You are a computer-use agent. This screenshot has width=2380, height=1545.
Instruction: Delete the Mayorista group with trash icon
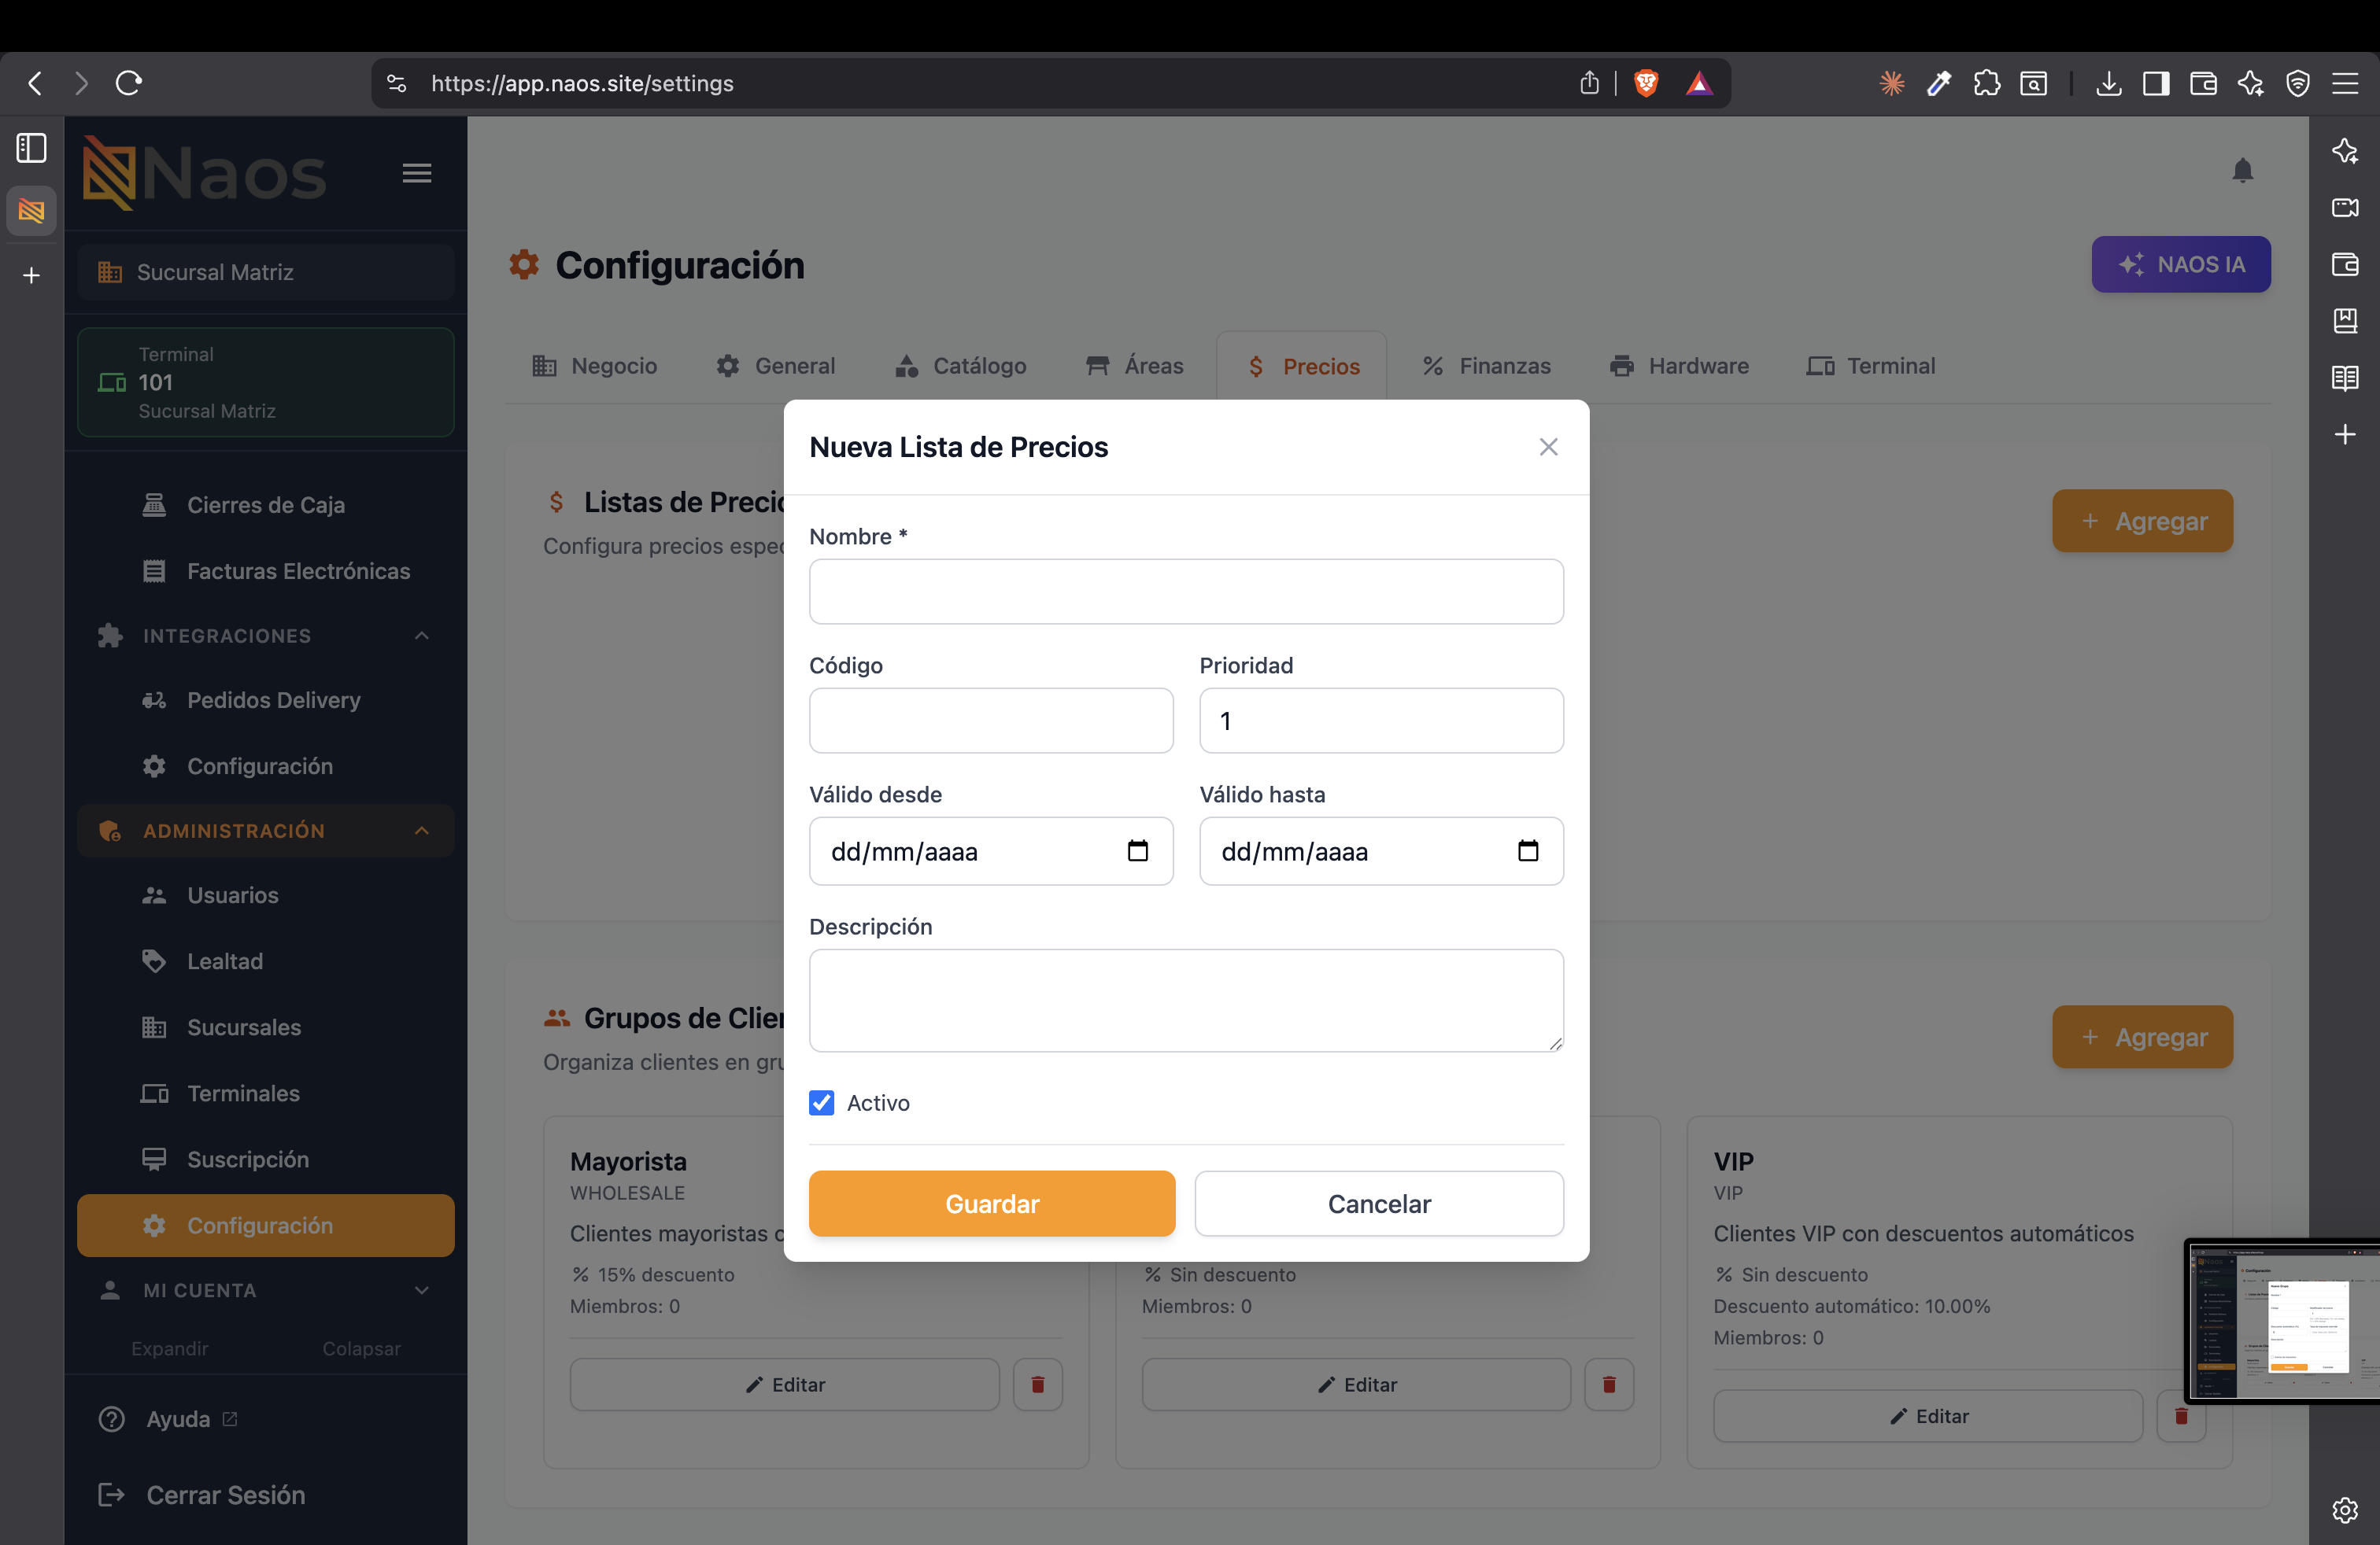point(1037,1384)
